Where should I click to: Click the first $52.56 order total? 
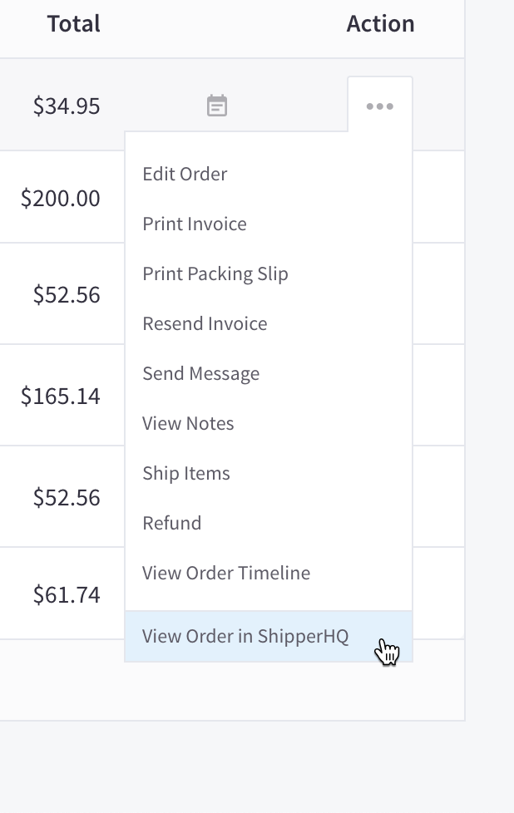click(x=67, y=294)
